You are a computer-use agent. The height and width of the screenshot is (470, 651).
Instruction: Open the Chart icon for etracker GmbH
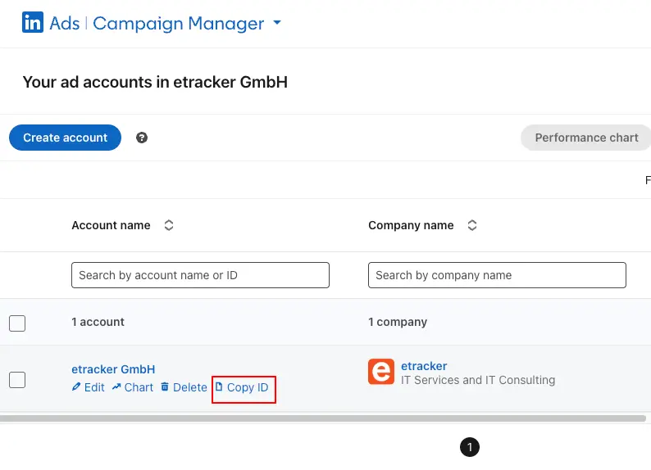click(117, 387)
